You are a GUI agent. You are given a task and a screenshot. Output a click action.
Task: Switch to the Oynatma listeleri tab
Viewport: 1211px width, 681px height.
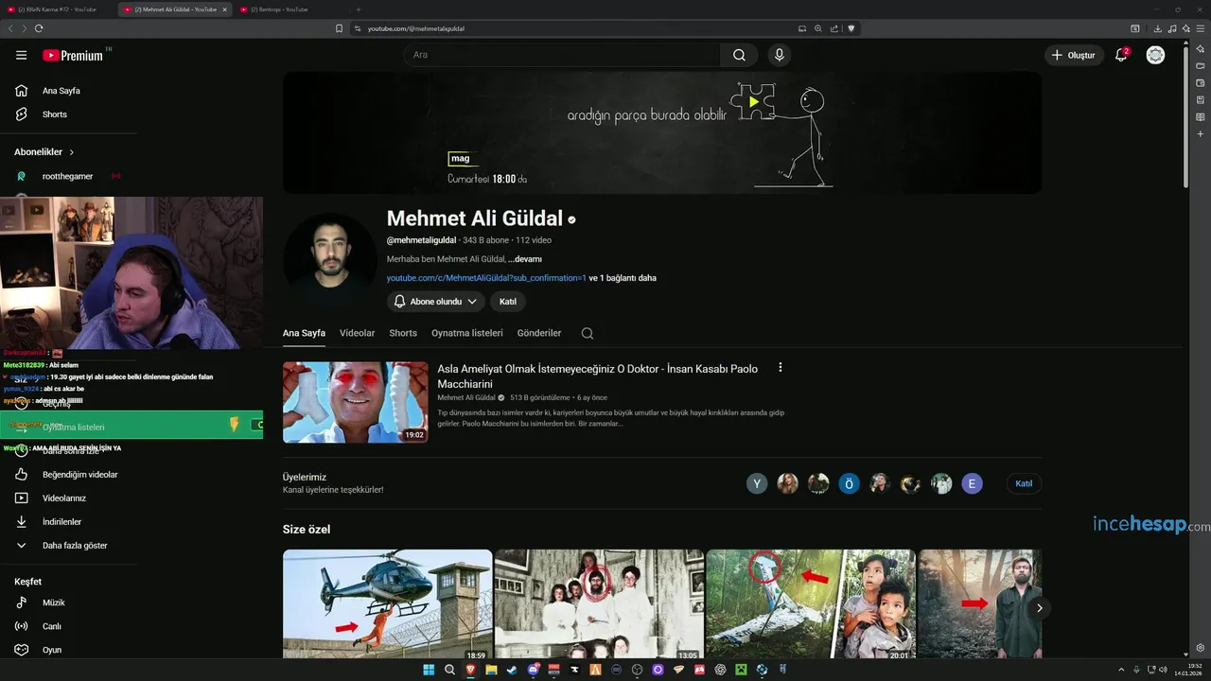click(x=467, y=333)
